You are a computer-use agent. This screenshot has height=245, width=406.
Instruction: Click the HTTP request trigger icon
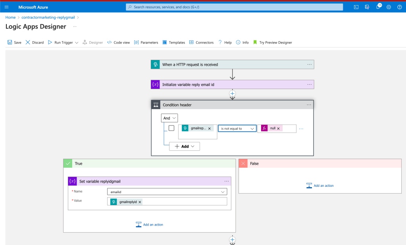tap(155, 65)
